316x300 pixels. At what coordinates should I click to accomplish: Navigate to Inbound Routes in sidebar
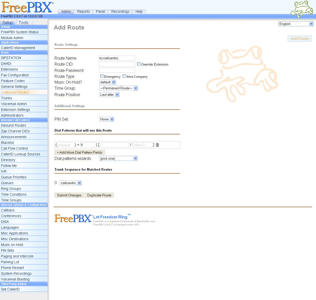tap(14, 125)
